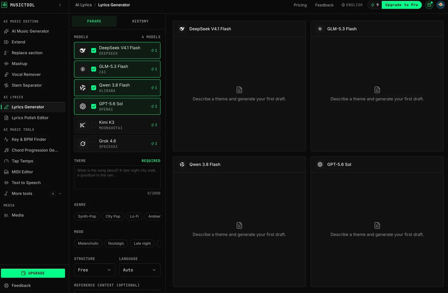Click the GLM-5.3 Flash icon in models list

83,69
